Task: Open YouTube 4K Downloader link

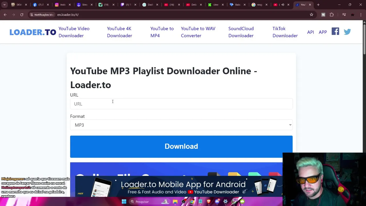Action: coord(120,32)
